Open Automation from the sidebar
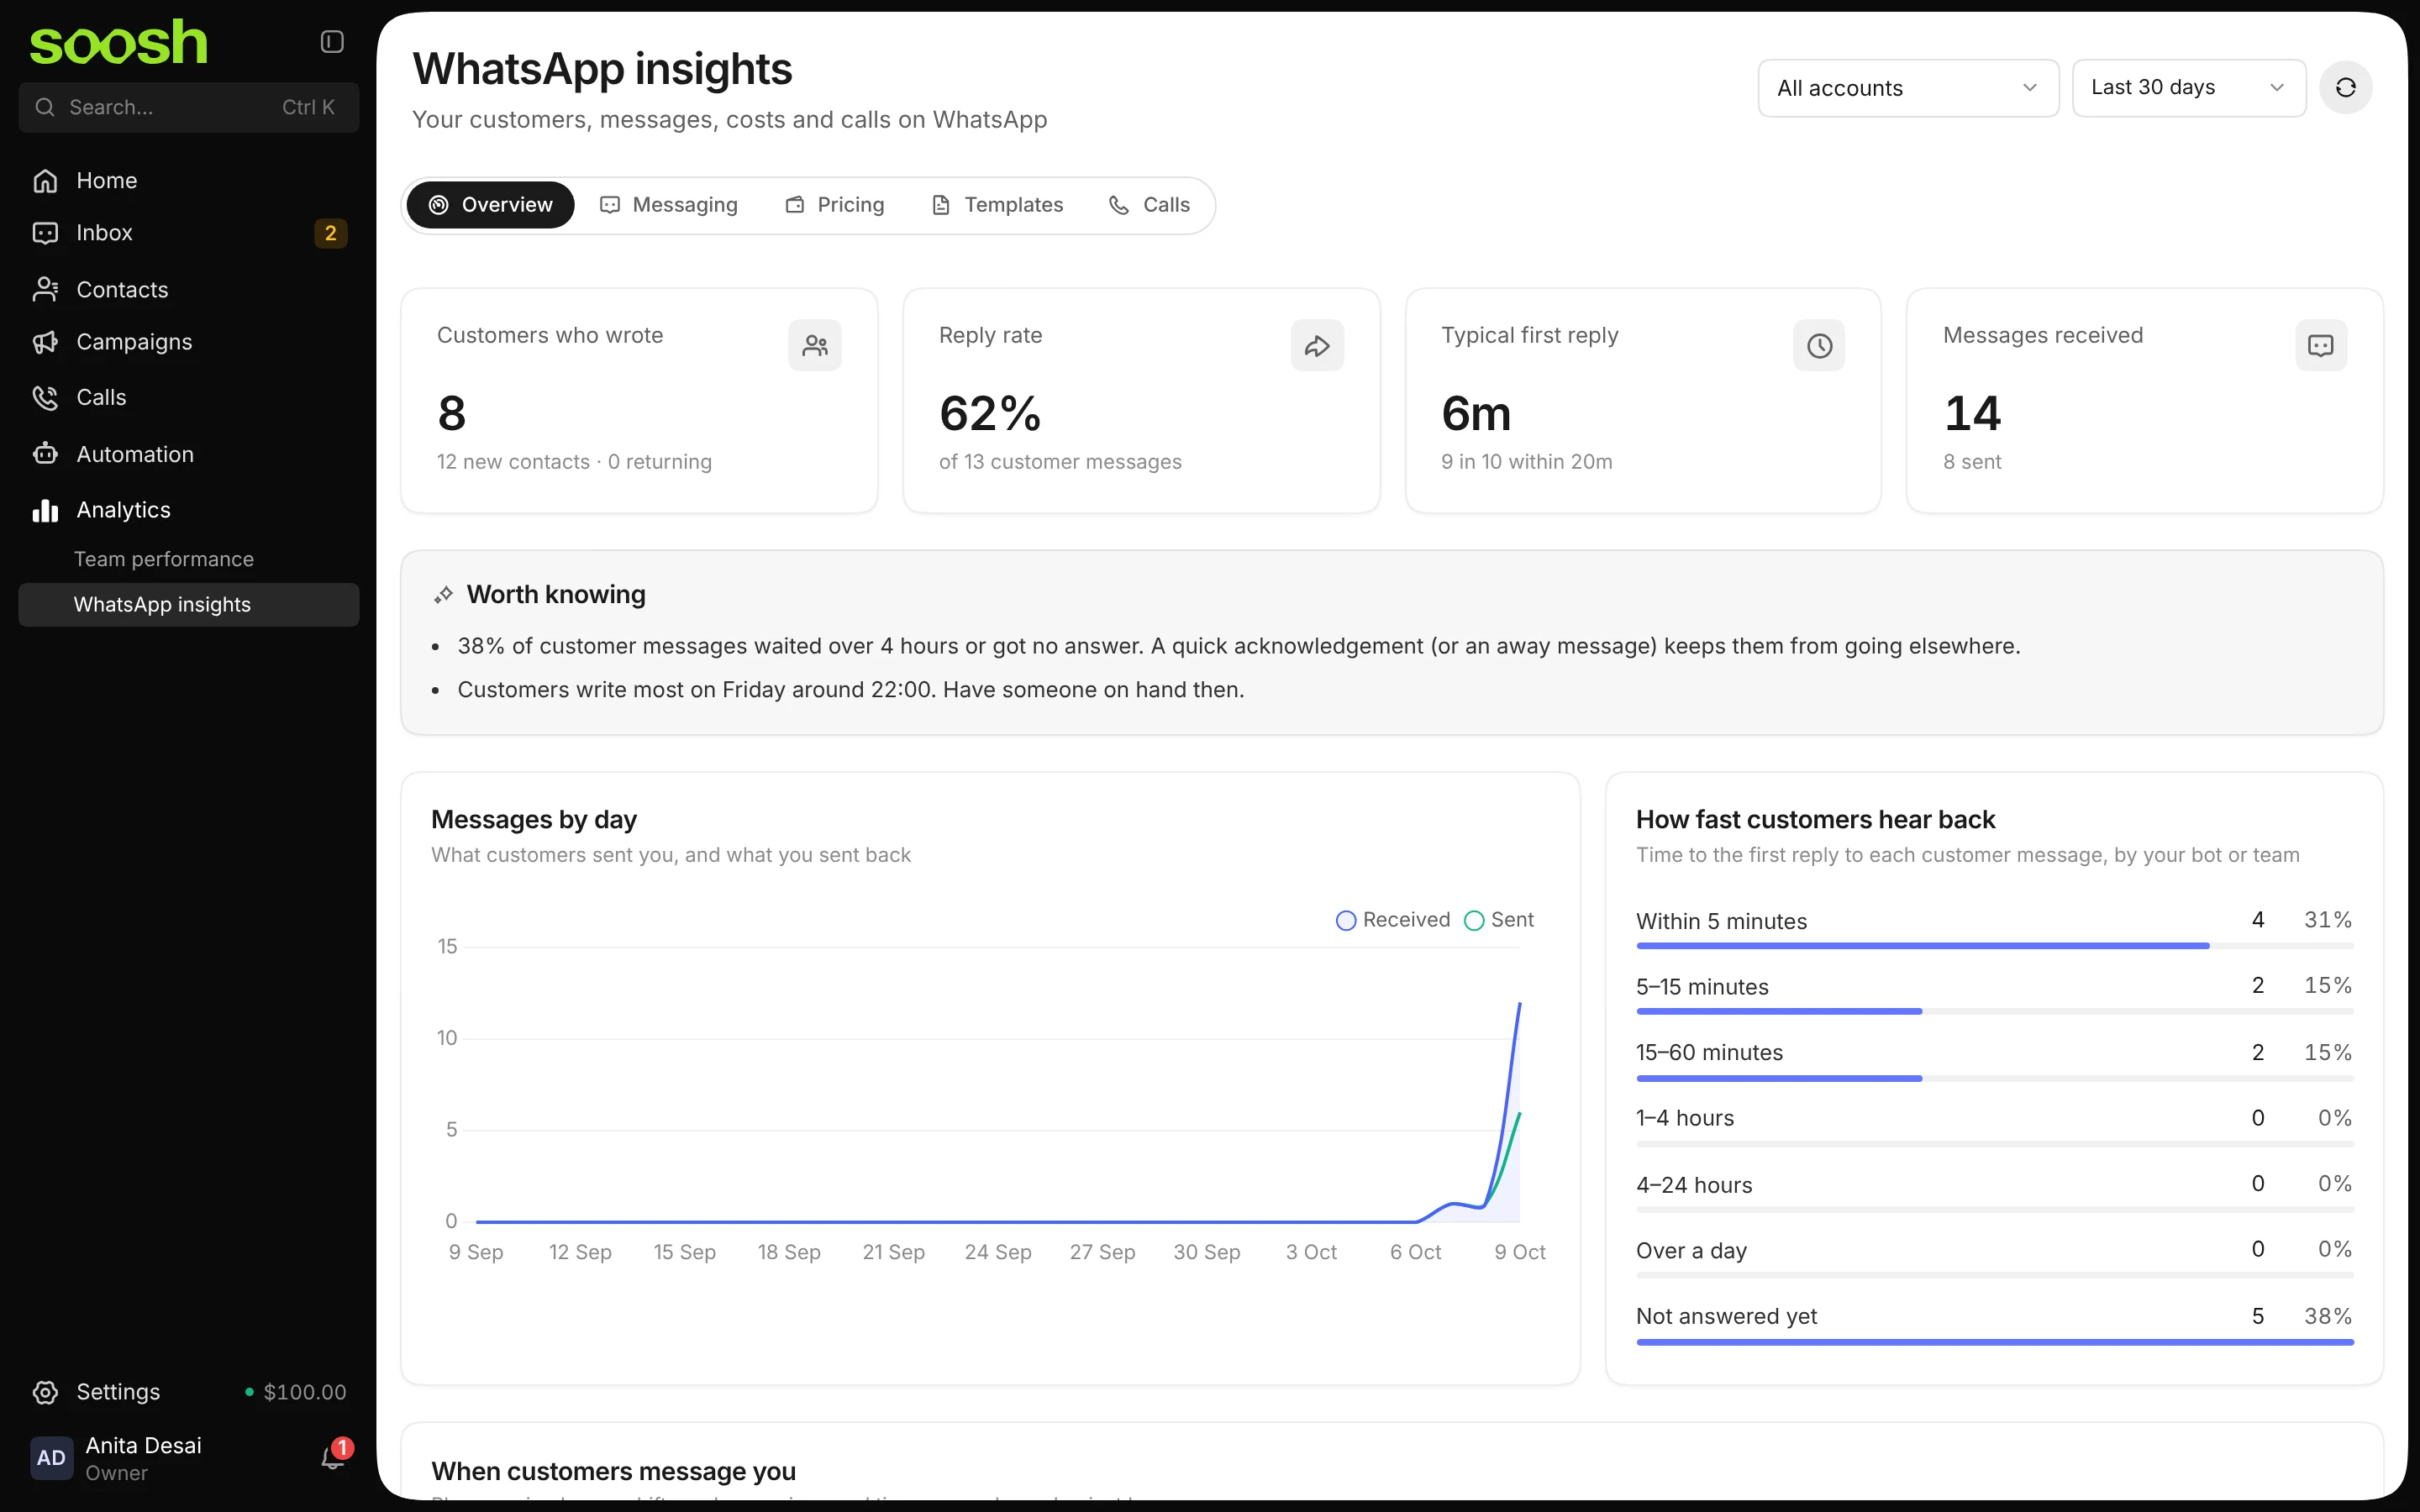The height and width of the screenshot is (1512, 2420). pyautogui.click(x=189, y=454)
